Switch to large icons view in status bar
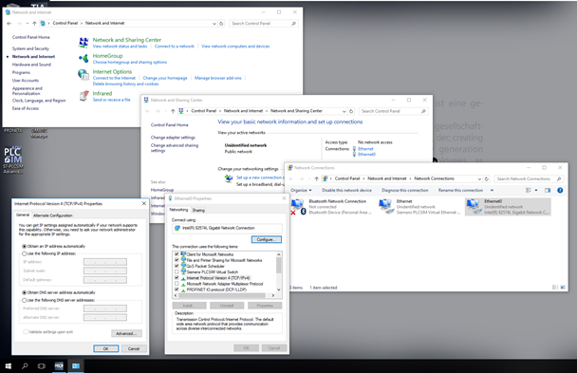 point(563,288)
